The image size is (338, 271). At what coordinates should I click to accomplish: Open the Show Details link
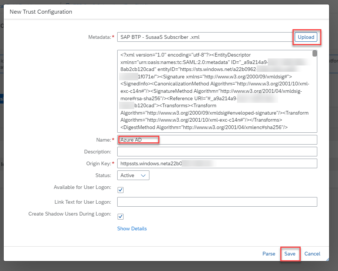click(132, 228)
